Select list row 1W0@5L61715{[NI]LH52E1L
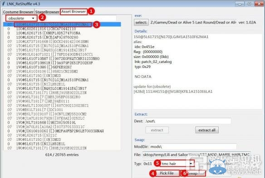This screenshot has height=178, width=265. (62, 144)
